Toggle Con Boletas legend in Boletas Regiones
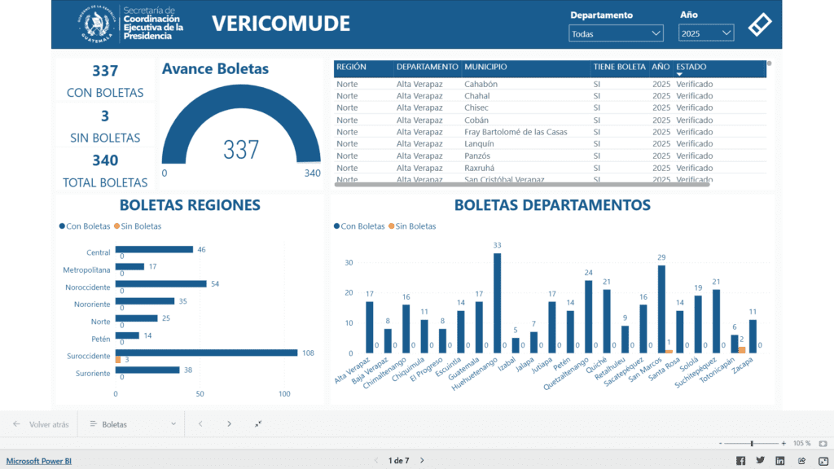The height and width of the screenshot is (469, 834). point(86,226)
